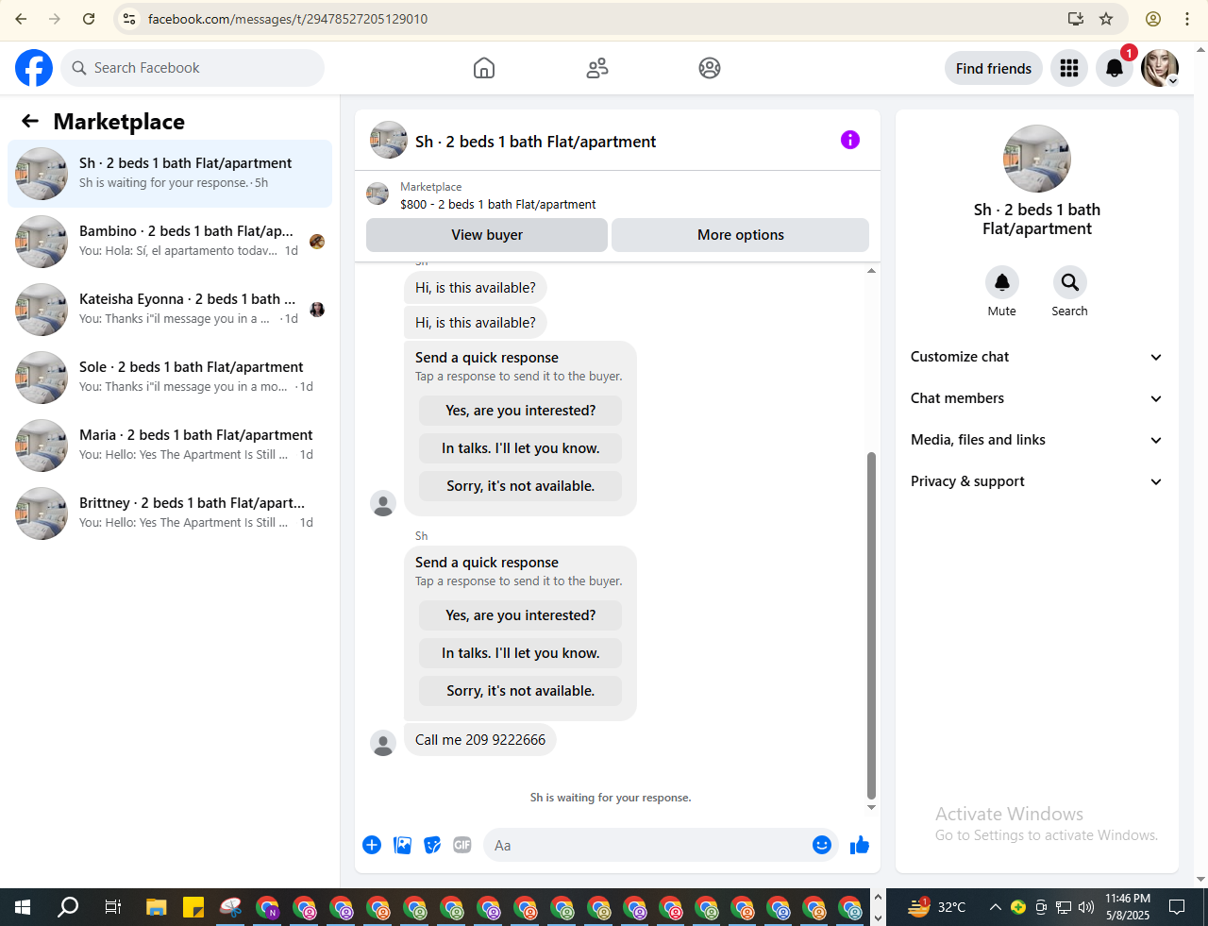Open the browser profile icon
This screenshot has width=1208, height=926.
click(1153, 19)
